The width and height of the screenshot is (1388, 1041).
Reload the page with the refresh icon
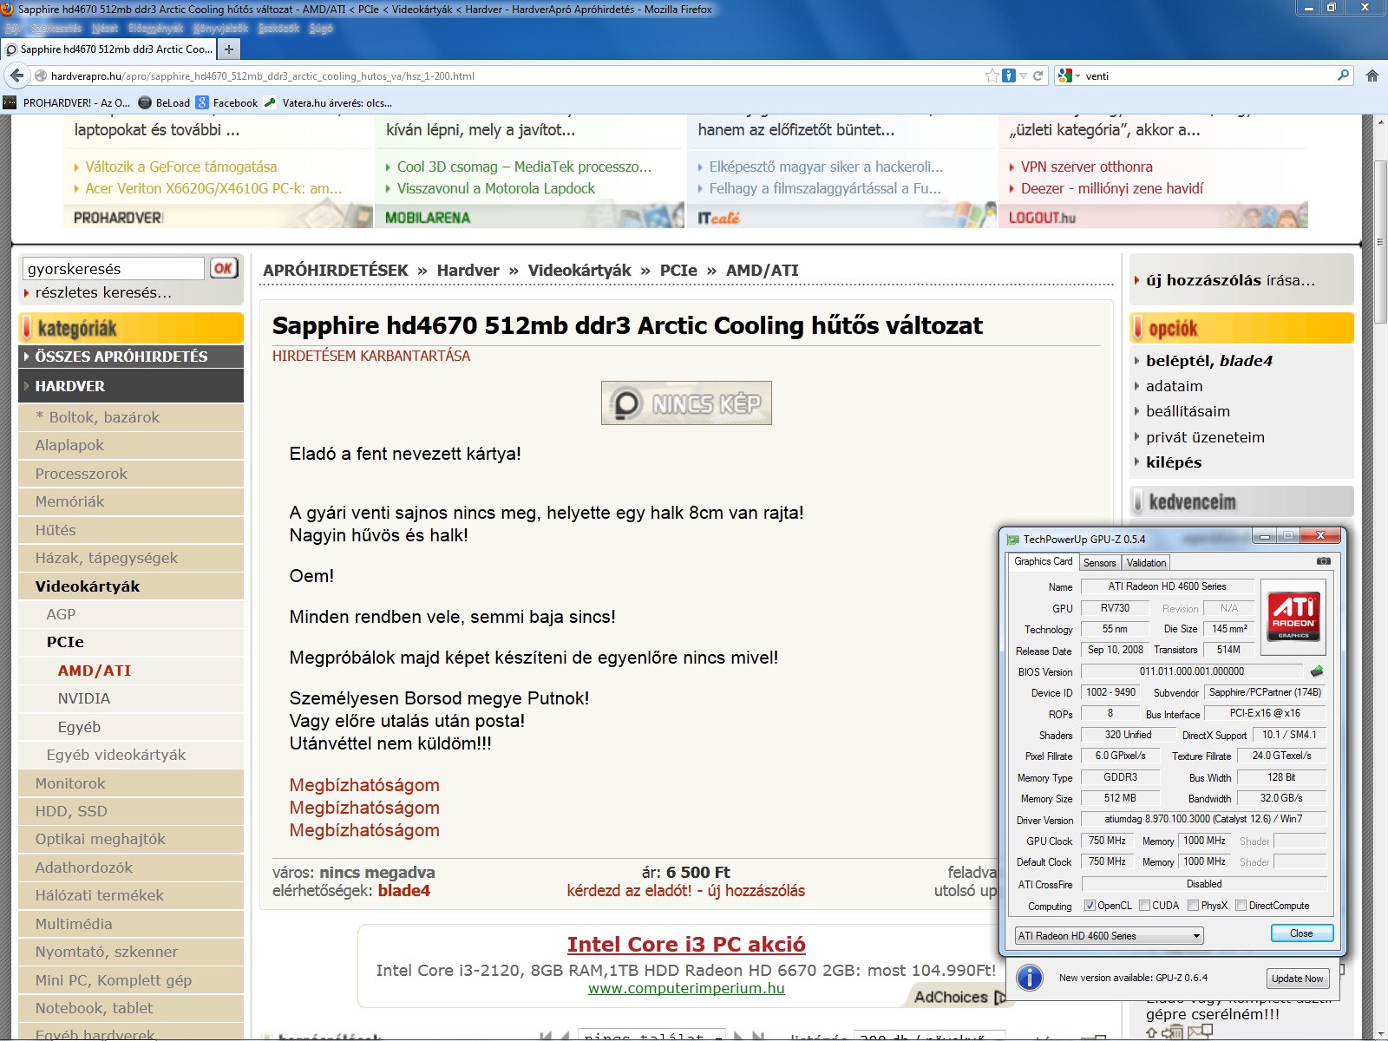pyautogui.click(x=1038, y=75)
